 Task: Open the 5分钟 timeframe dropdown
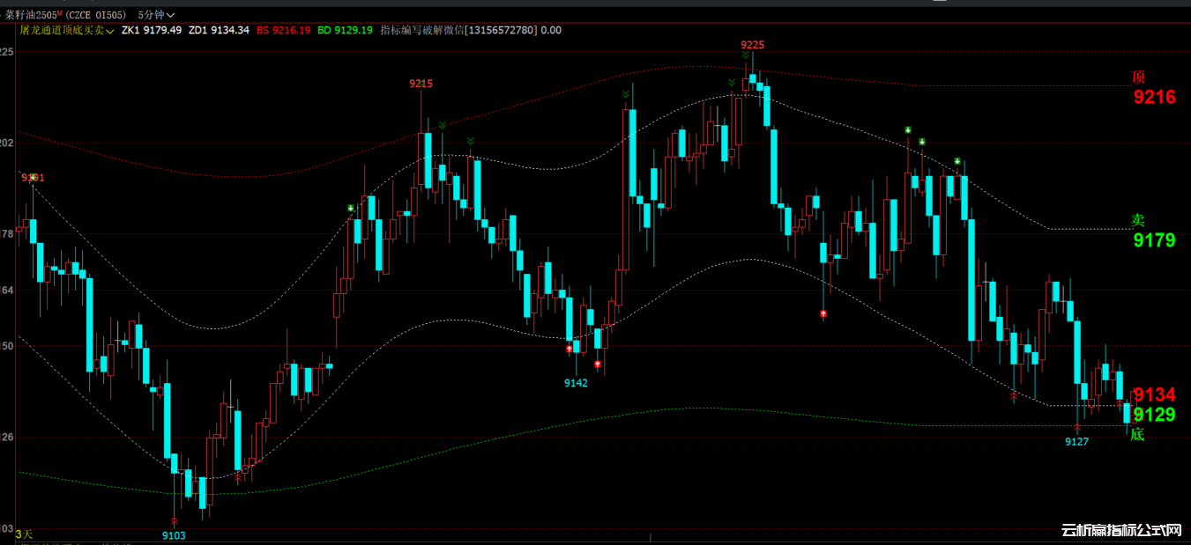[x=156, y=15]
